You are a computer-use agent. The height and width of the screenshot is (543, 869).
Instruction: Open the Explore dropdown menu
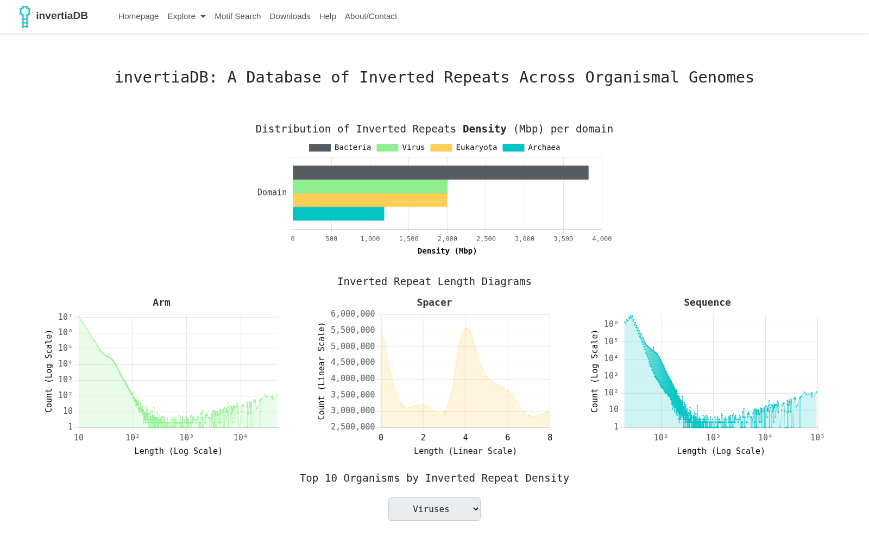click(x=186, y=16)
